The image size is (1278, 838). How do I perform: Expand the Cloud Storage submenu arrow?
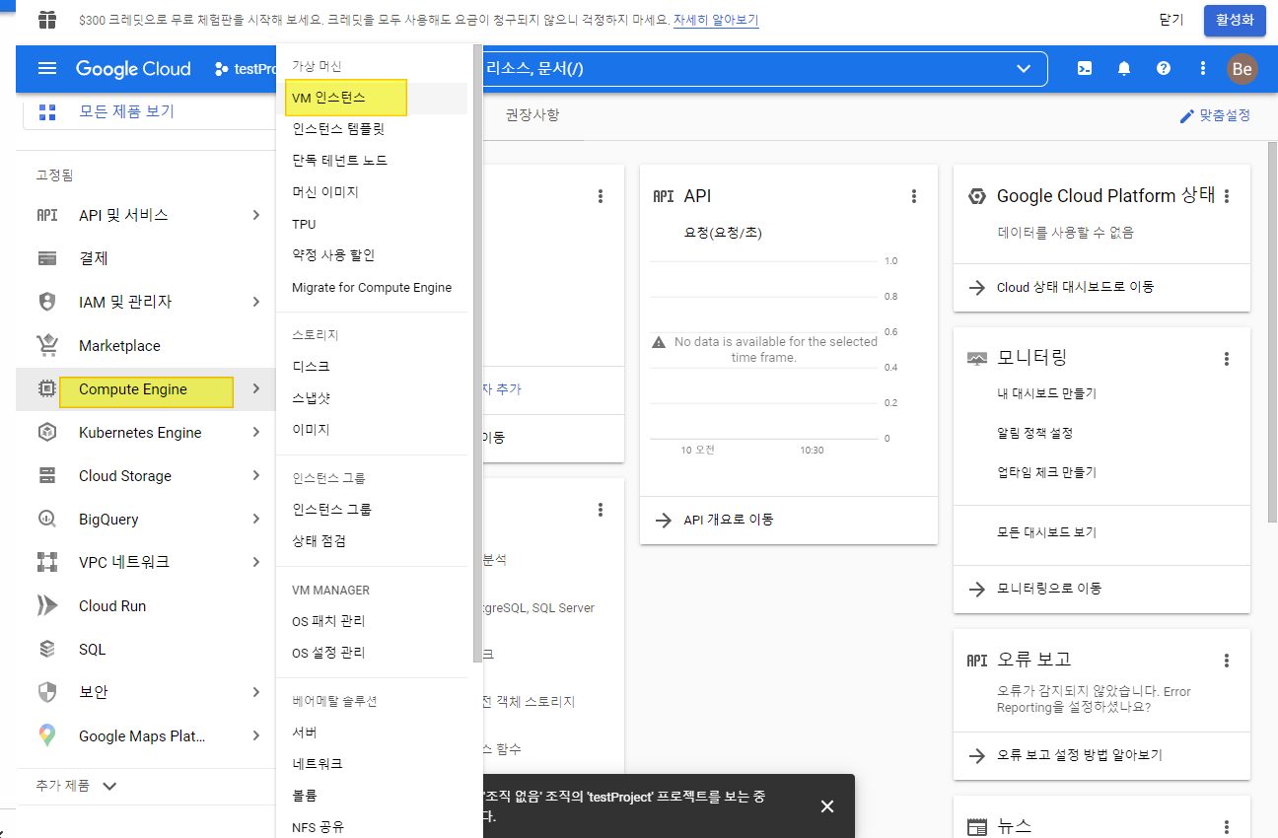255,475
